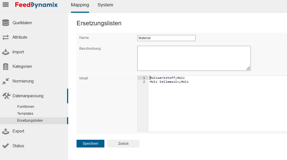Select Ersetzungslisten submenu item
The width and height of the screenshot is (287, 160).
tap(30, 121)
